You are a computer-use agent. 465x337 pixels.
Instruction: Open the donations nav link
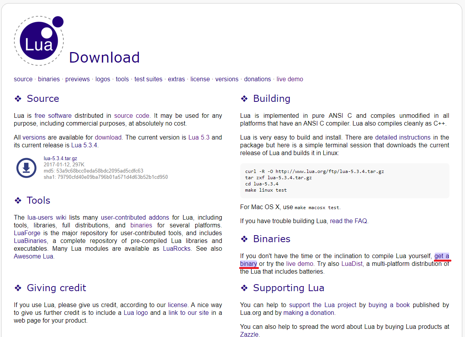257,79
